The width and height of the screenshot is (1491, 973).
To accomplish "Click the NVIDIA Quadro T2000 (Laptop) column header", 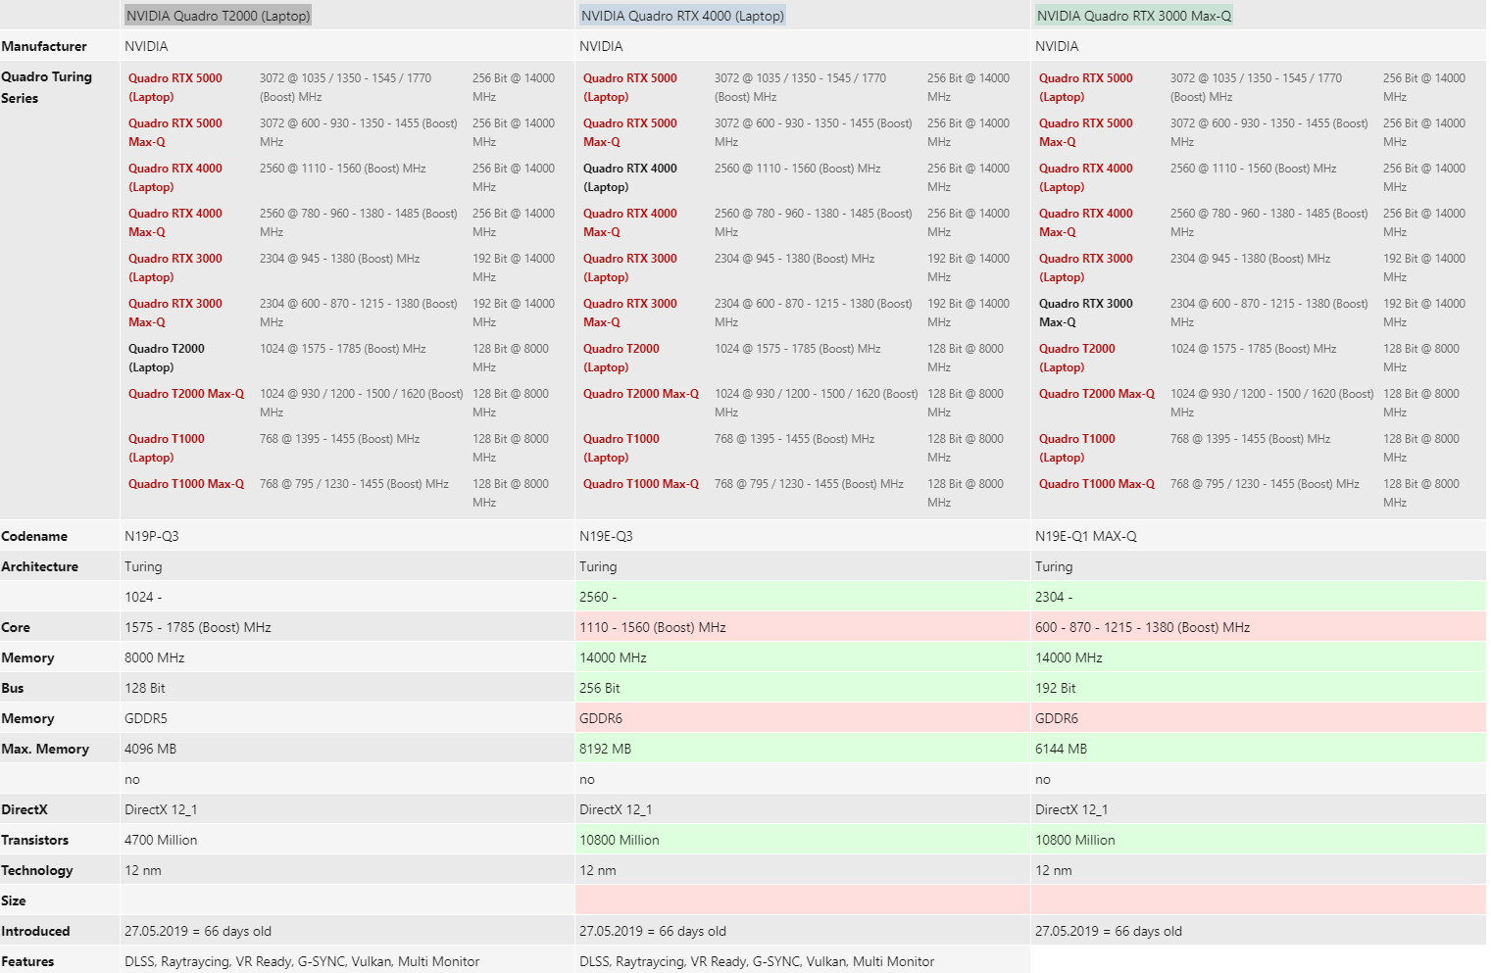I will coord(218,16).
